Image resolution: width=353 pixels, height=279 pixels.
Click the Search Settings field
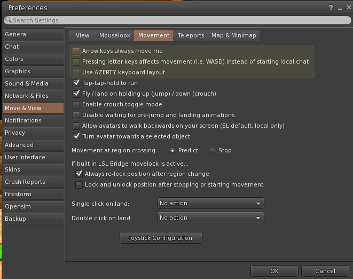tap(176, 20)
